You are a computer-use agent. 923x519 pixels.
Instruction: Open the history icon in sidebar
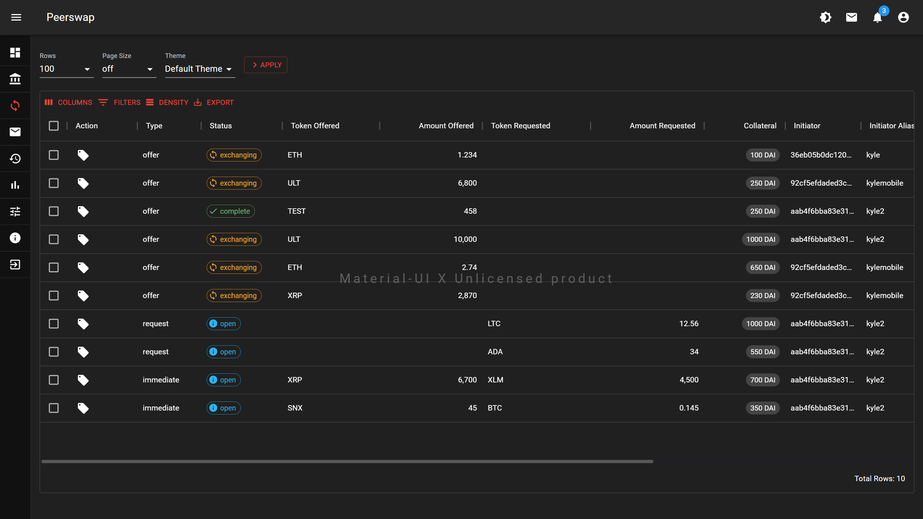click(x=15, y=159)
